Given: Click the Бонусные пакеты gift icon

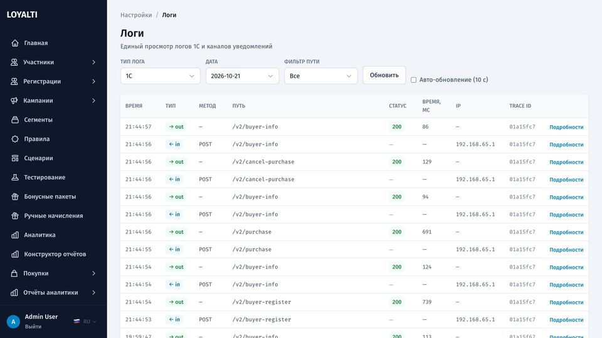Looking at the screenshot, I should pyautogui.click(x=15, y=196).
